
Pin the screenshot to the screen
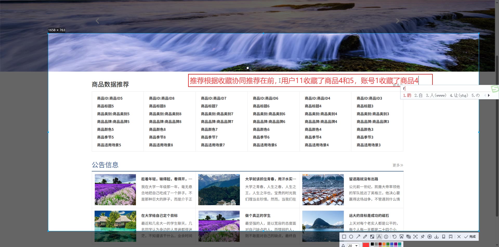[423, 237]
